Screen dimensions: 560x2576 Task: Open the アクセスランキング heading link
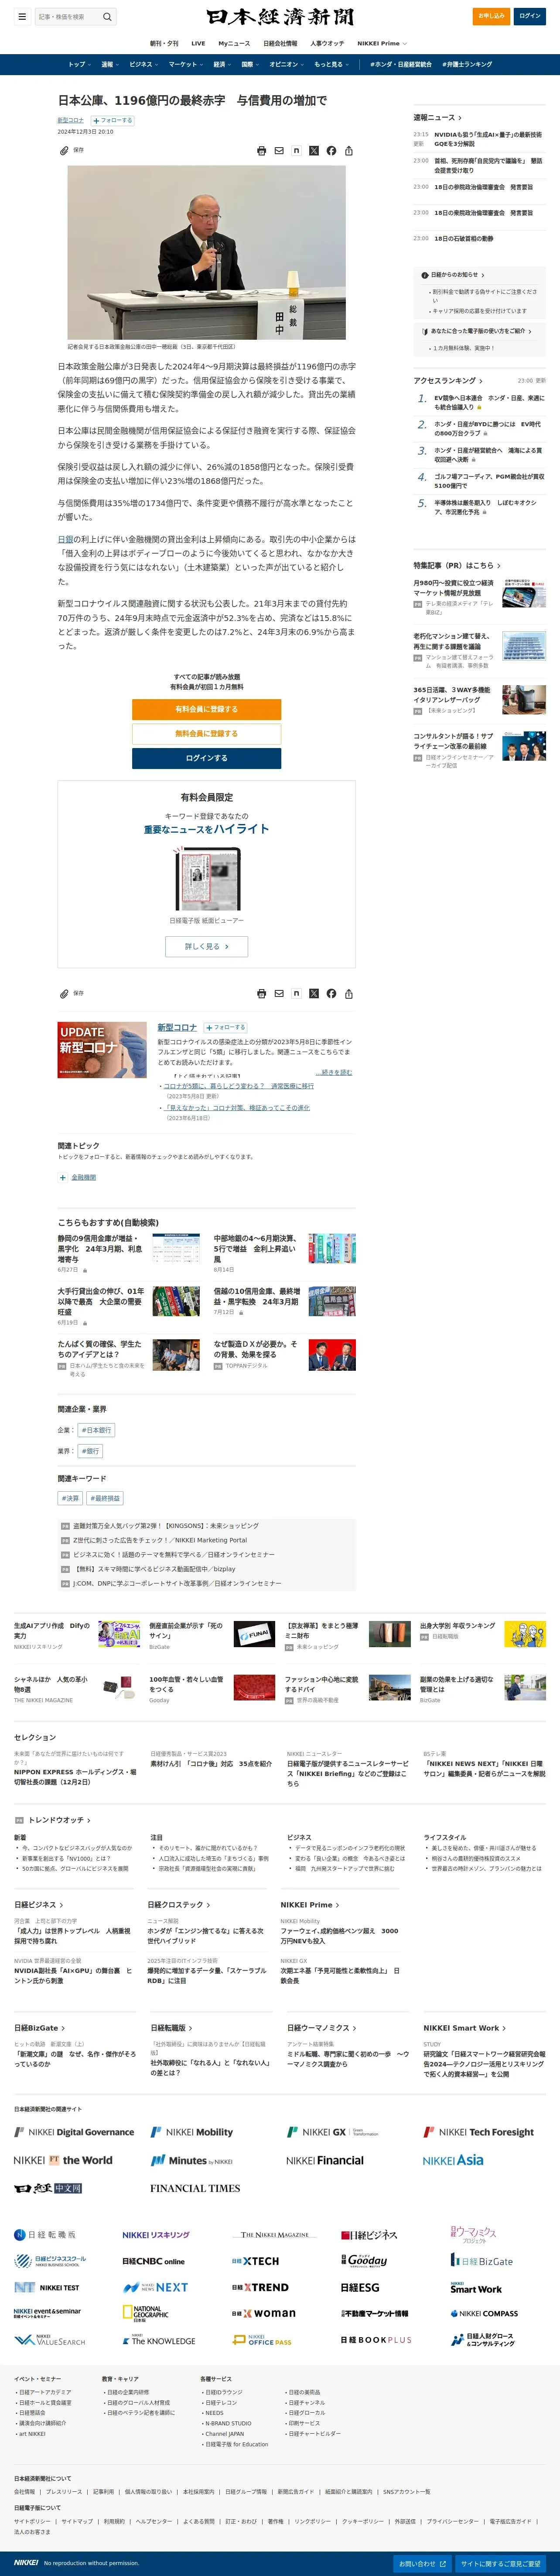click(x=448, y=381)
